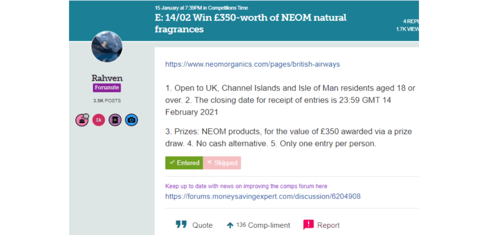
Task: Click the Report button text
Action: (x=328, y=225)
